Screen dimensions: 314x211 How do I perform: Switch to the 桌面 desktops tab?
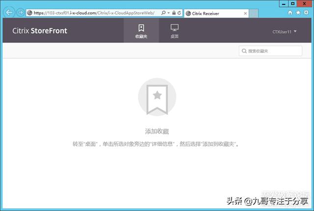click(x=175, y=31)
